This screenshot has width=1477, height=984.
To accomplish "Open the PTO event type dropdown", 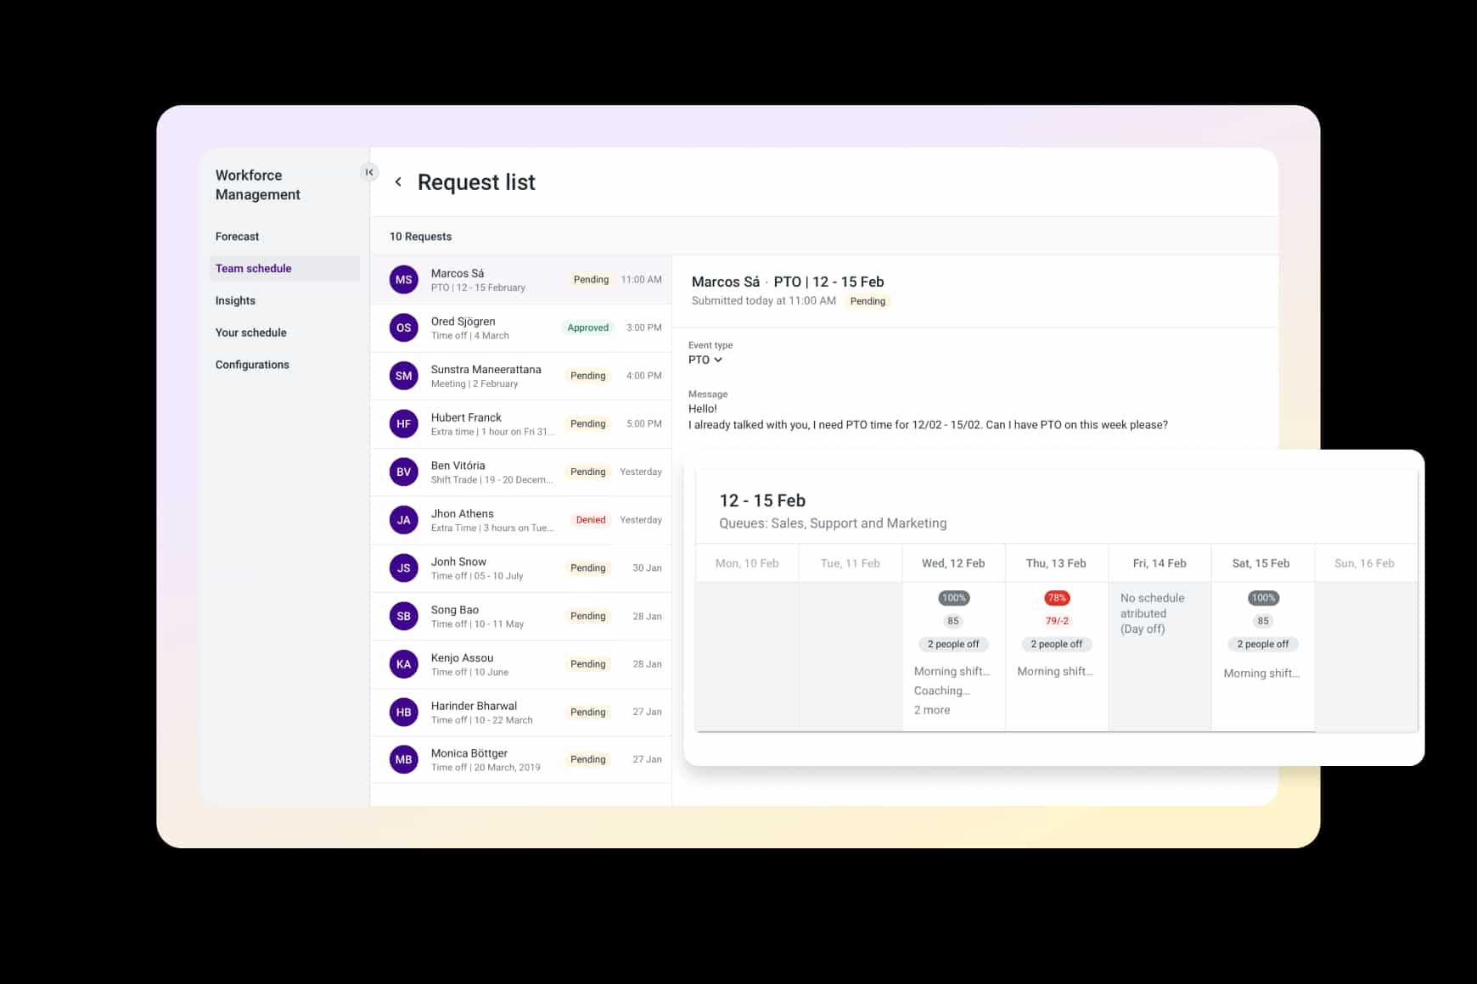I will (705, 360).
